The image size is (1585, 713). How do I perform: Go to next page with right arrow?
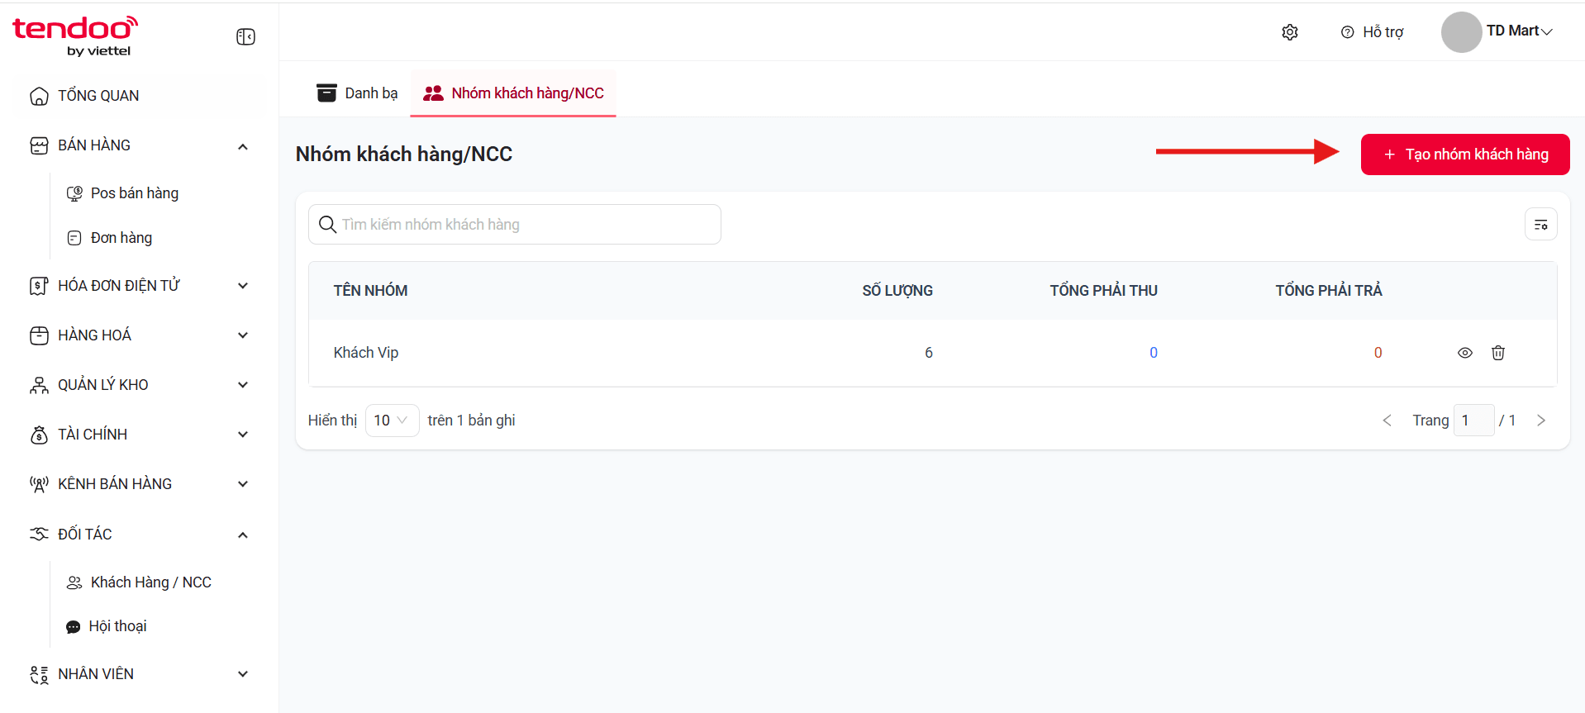pos(1540,421)
